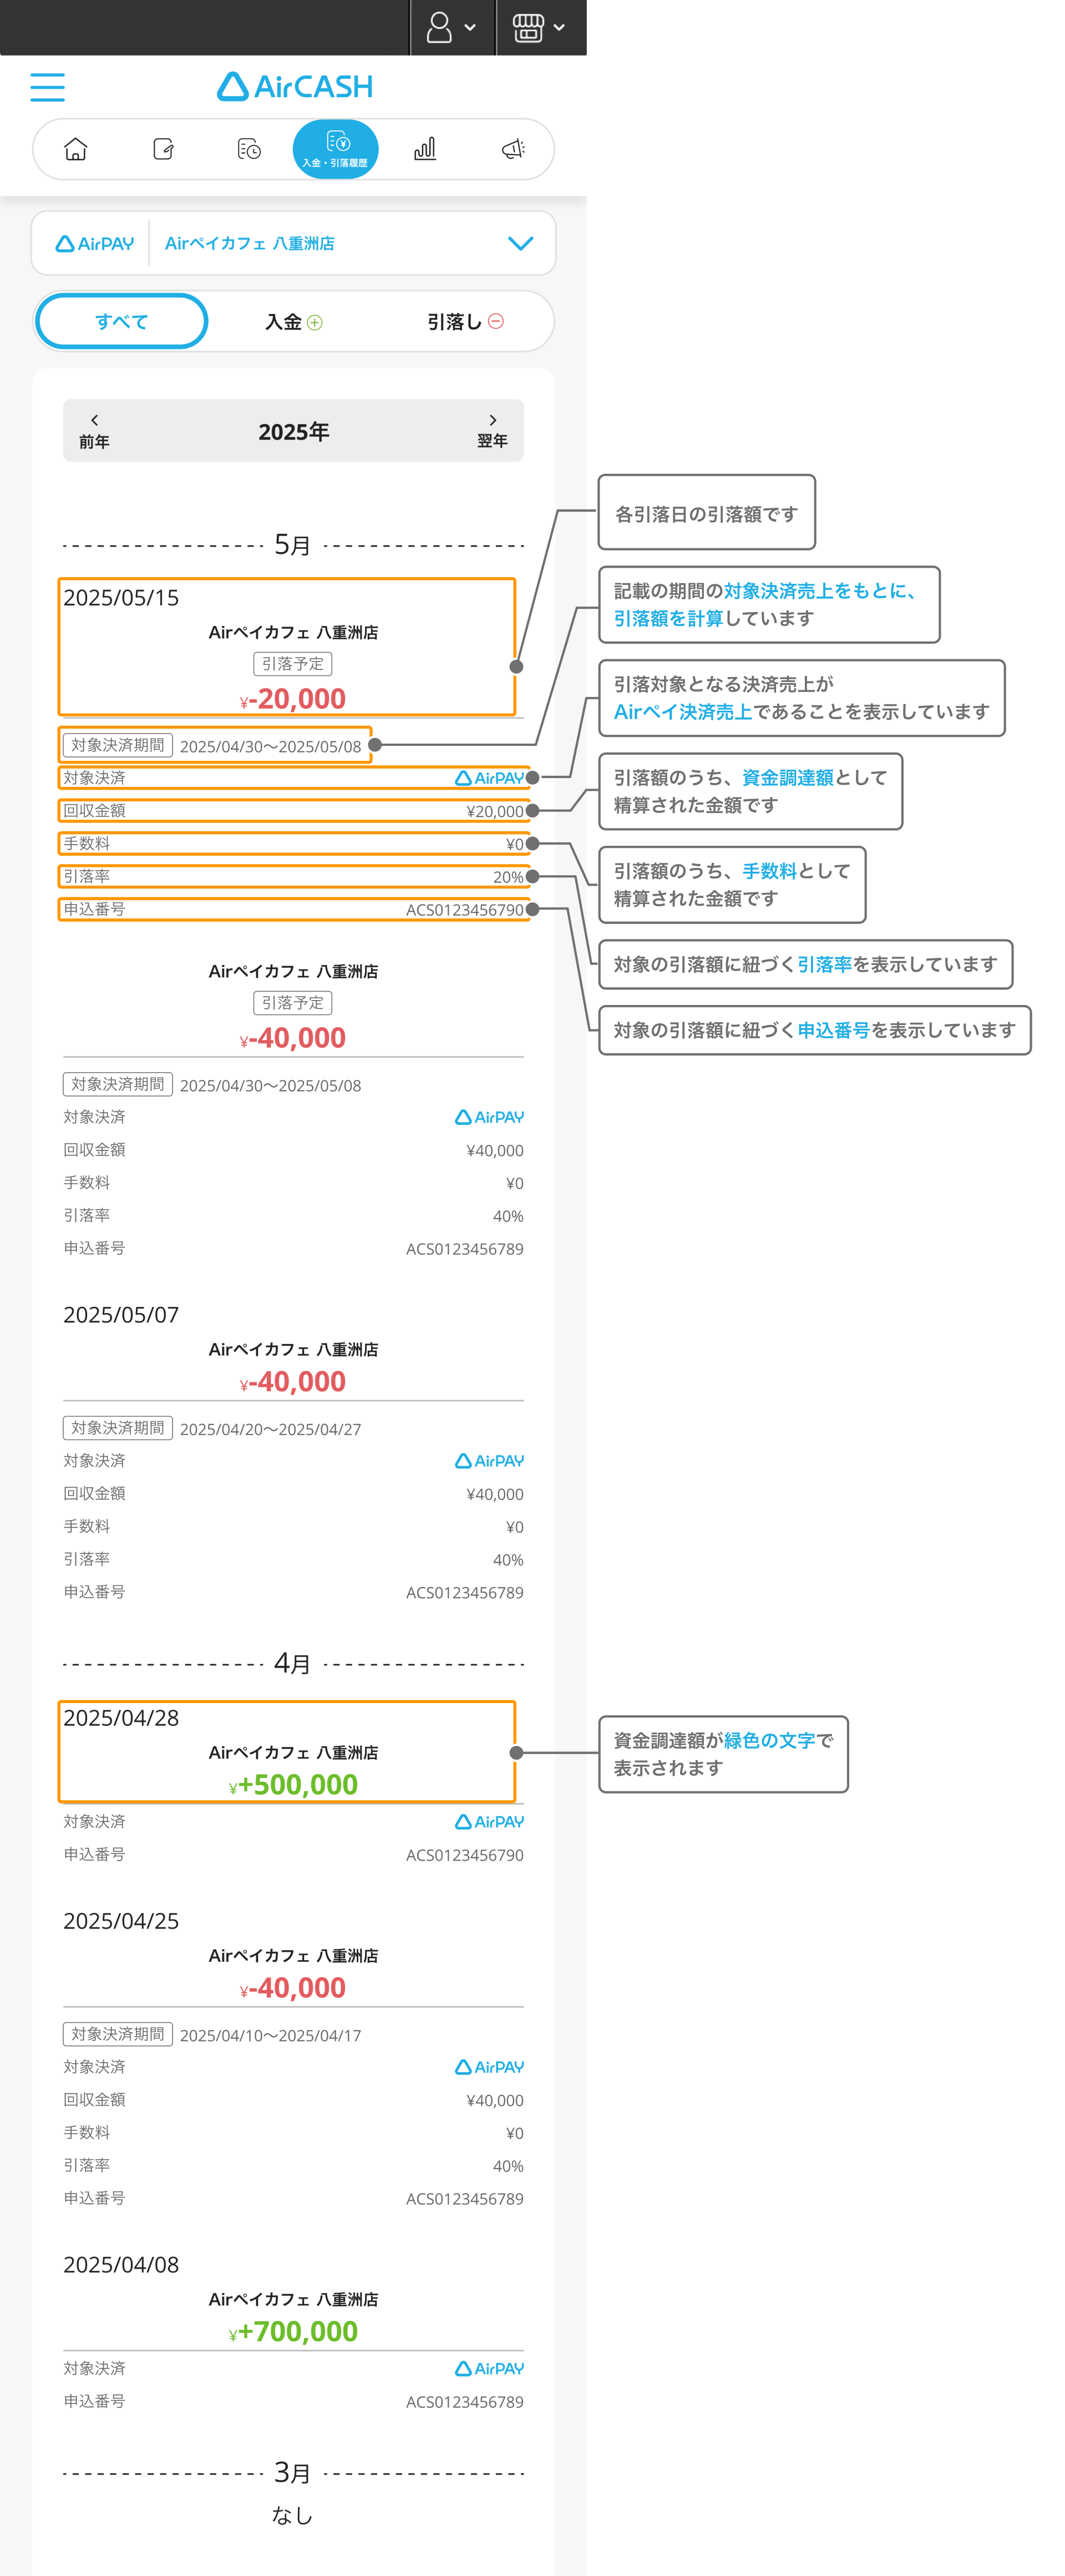Click the 引落予定 badge above -20,000
The height and width of the screenshot is (2576, 1065).
[293, 663]
